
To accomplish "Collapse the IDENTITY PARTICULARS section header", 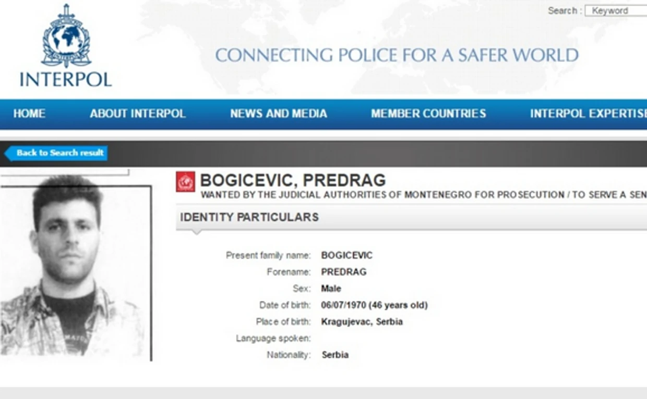I will pos(249,217).
